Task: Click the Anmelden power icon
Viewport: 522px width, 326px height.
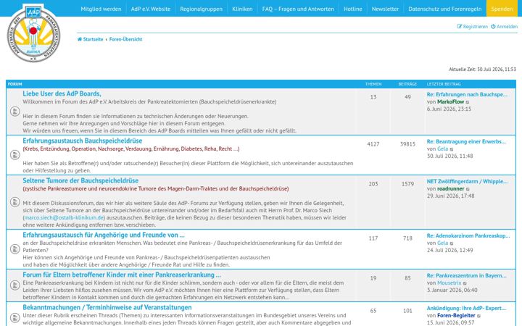Action: click(493, 26)
